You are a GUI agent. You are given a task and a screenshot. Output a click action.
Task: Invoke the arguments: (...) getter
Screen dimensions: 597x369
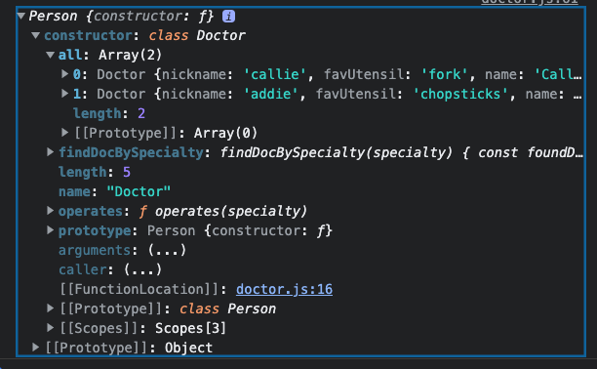click(x=167, y=251)
